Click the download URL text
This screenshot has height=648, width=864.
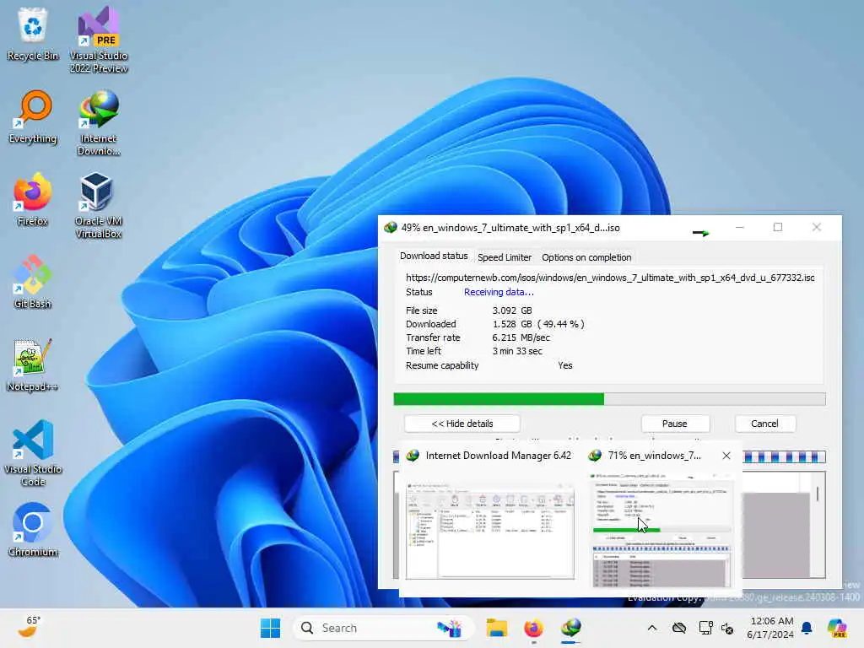pos(610,278)
